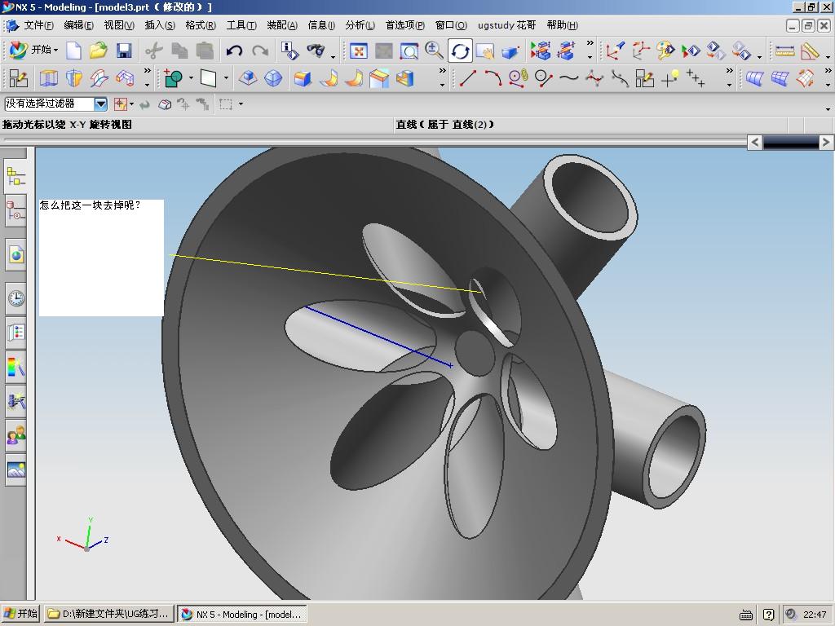Zoom to area with magnifier-rectangle icon
This screenshot has height=626, width=835.
[409, 51]
